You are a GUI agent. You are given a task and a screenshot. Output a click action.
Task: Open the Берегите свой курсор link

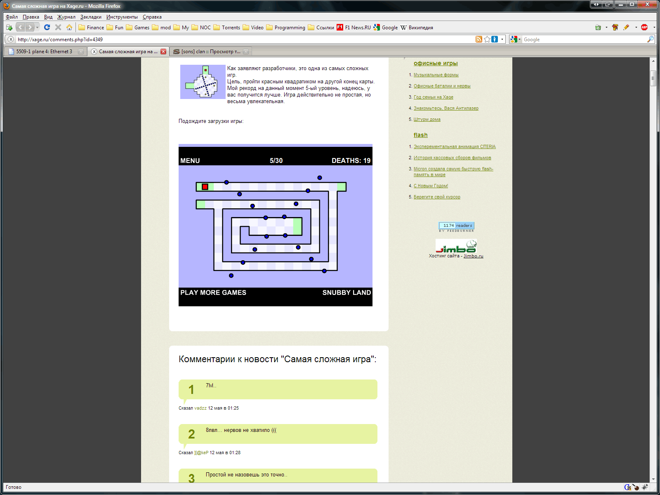[437, 197]
